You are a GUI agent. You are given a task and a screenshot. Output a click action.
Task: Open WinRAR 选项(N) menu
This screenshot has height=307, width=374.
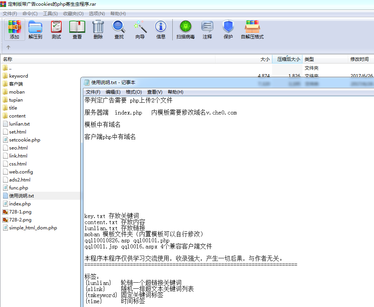(97, 14)
